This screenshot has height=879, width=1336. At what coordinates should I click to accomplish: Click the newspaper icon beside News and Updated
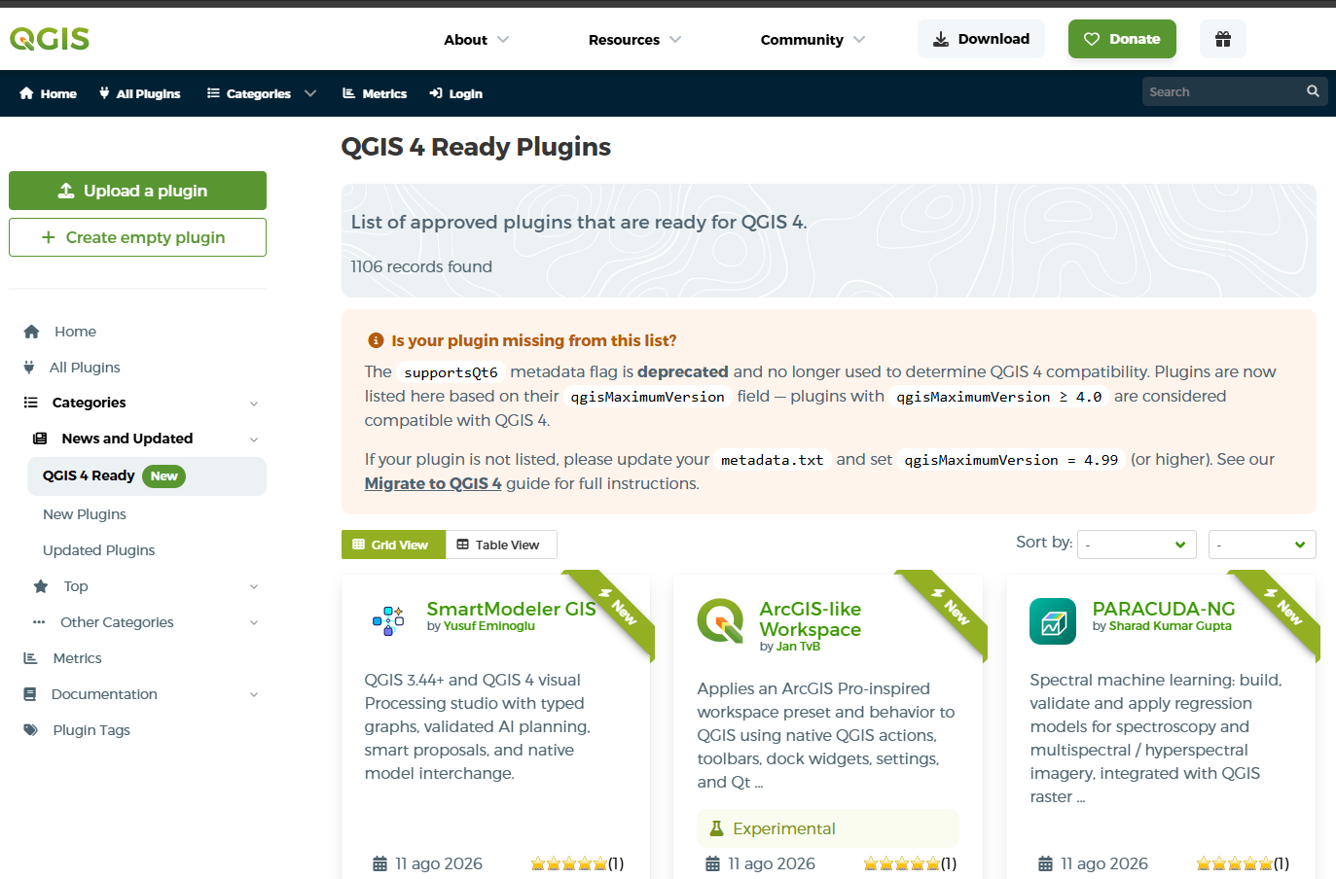(x=40, y=439)
